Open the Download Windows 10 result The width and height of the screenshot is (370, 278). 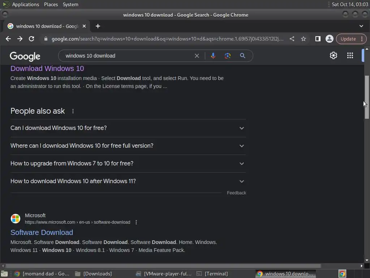(47, 68)
